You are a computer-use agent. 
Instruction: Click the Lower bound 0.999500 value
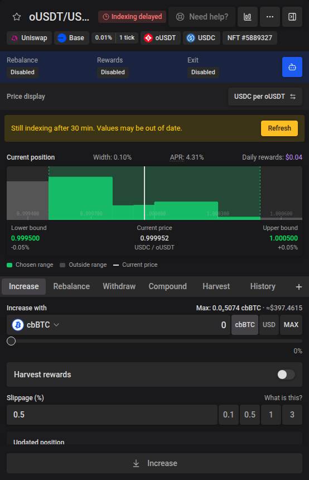coord(26,238)
